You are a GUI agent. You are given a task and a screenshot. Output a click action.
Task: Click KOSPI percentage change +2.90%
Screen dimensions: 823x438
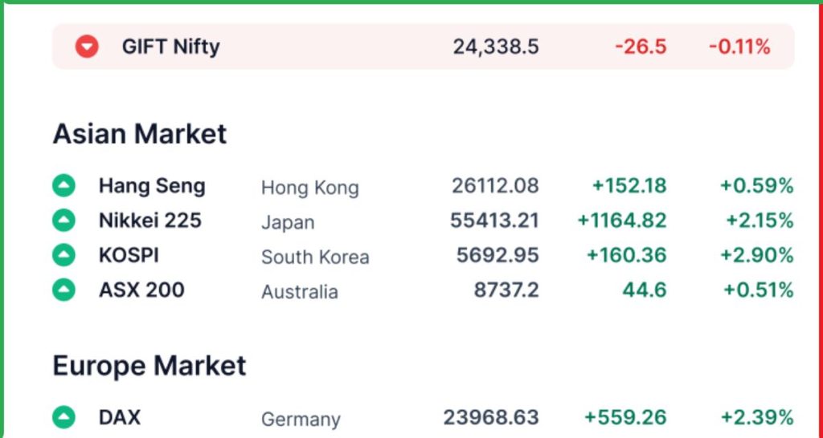(757, 255)
